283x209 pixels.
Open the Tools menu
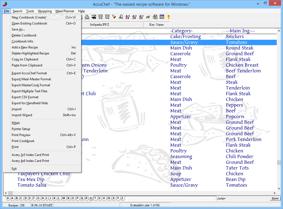30,11
